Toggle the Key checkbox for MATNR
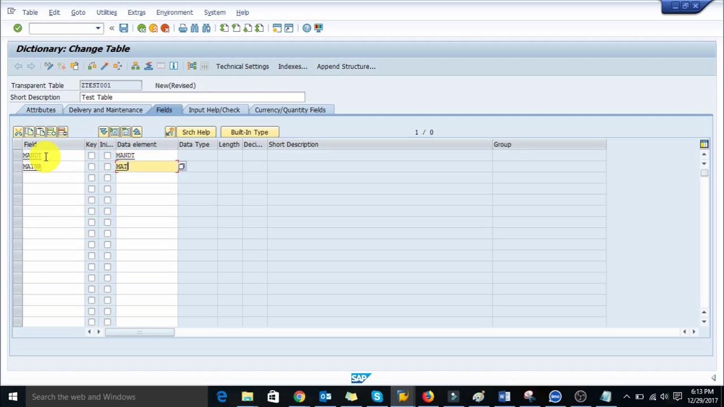Screen dimensions: 724x407 [92, 167]
